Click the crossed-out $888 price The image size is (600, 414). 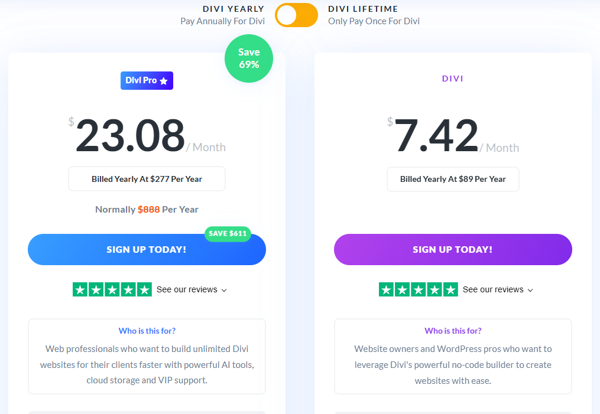(x=149, y=209)
